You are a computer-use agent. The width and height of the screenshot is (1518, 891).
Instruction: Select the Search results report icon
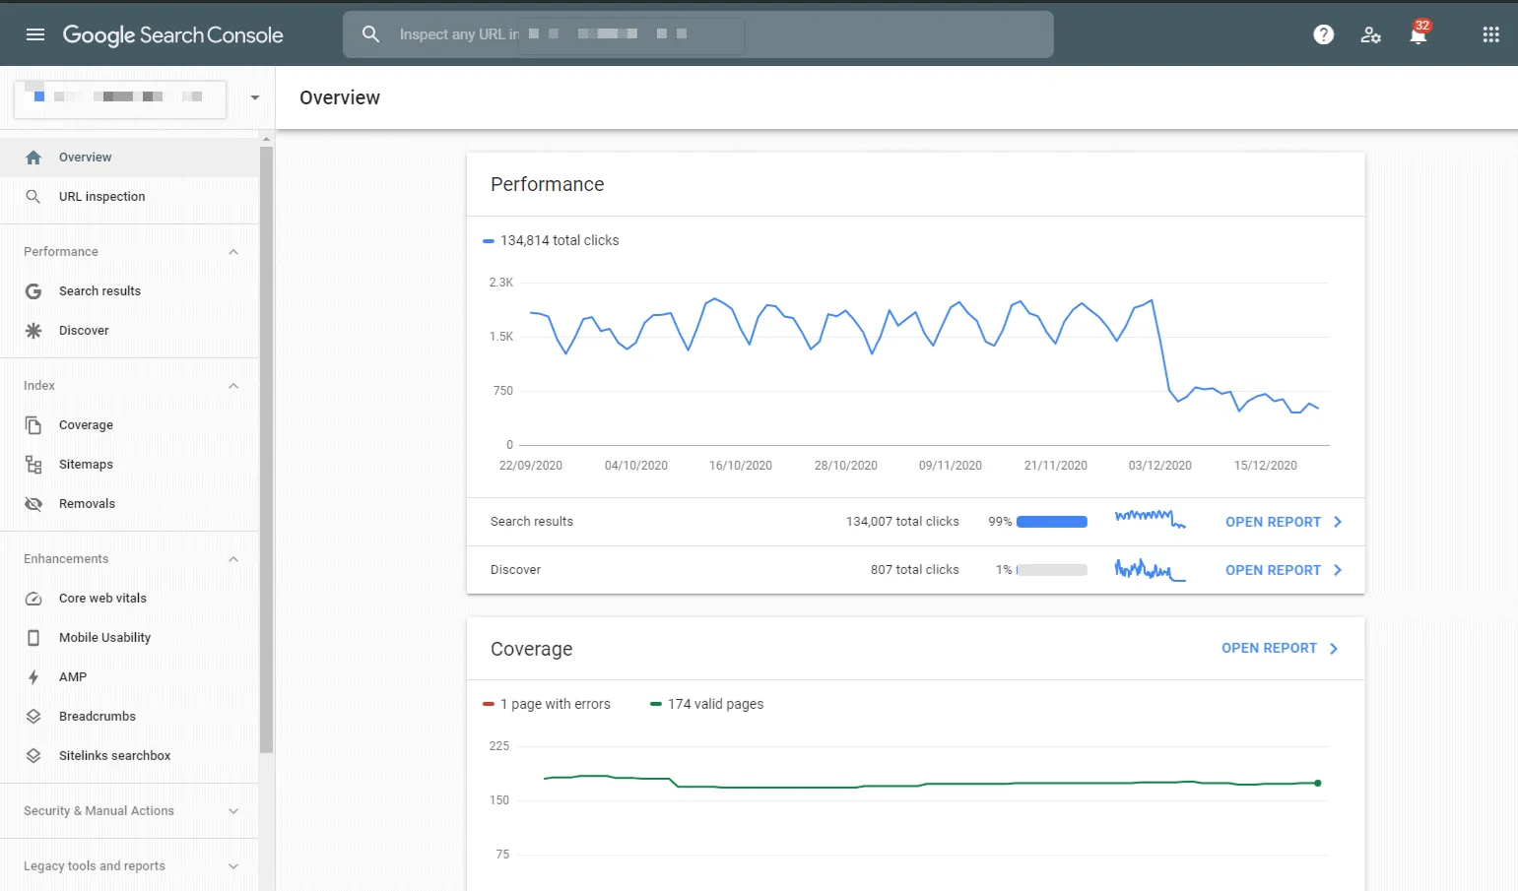click(33, 290)
